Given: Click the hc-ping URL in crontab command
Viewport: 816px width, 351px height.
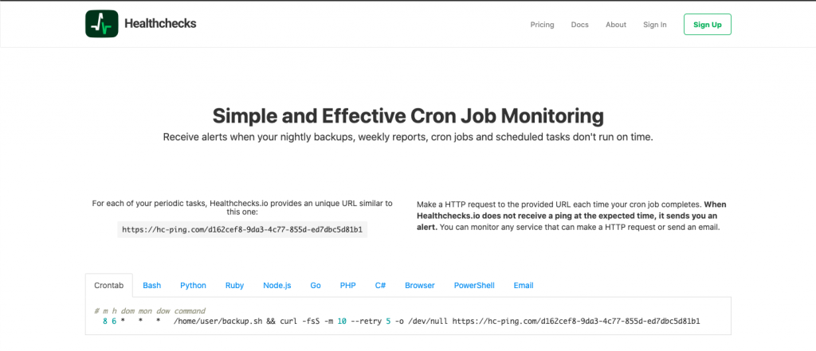Looking at the screenshot, I should [576, 322].
